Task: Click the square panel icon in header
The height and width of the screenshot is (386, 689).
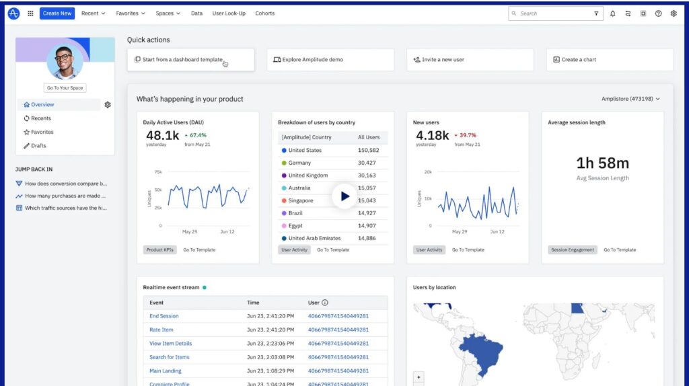Action: pos(643,13)
